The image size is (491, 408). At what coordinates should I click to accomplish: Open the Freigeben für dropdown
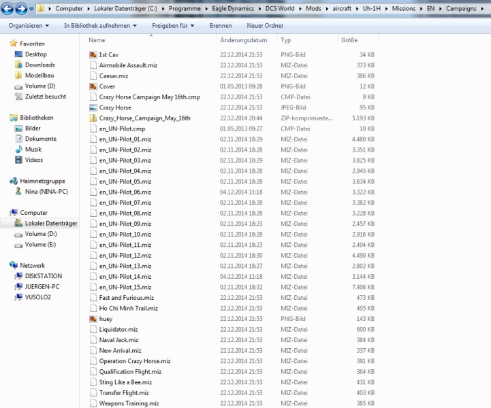tap(173, 26)
